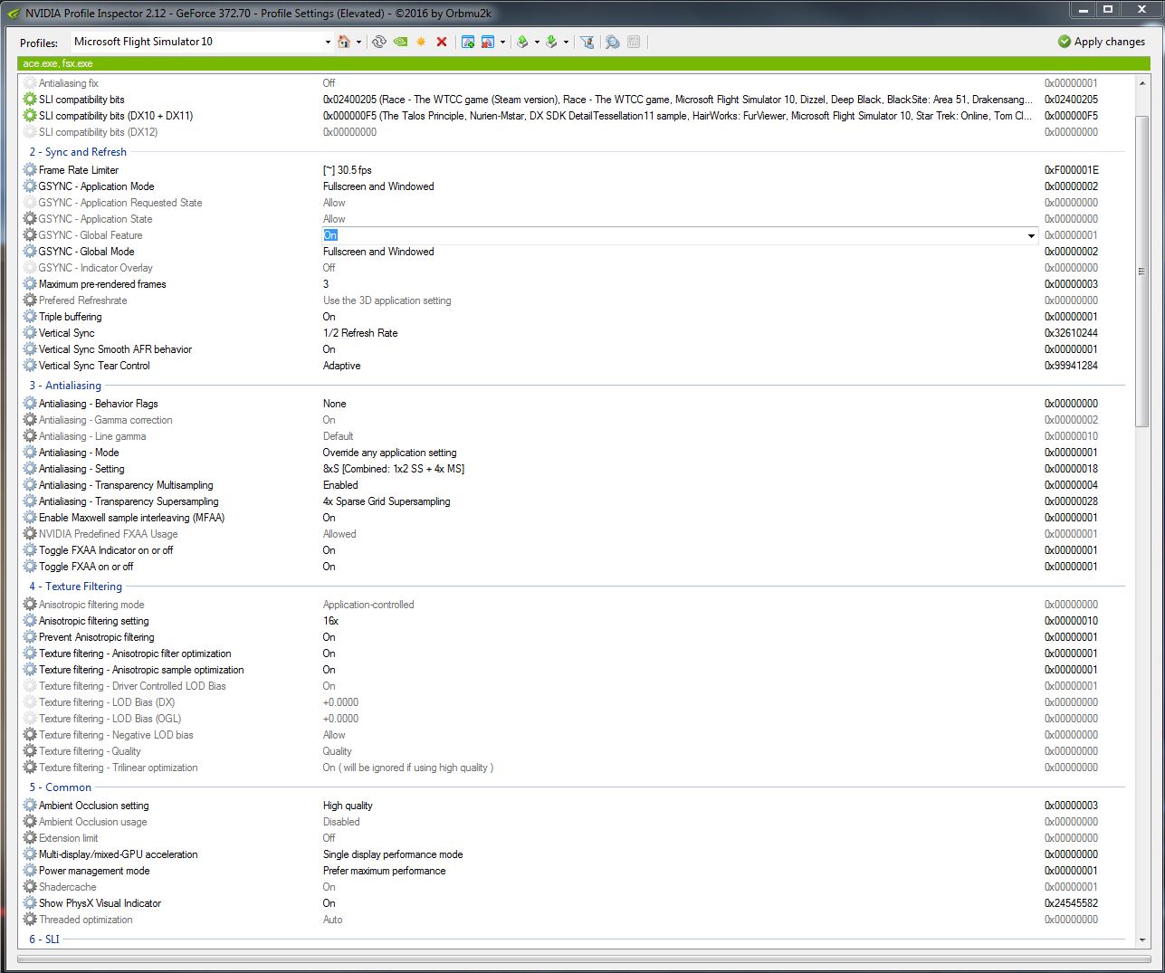Collapse the '5 - Common' section header
Viewport: 1165px width, 973px height.
click(x=60, y=787)
